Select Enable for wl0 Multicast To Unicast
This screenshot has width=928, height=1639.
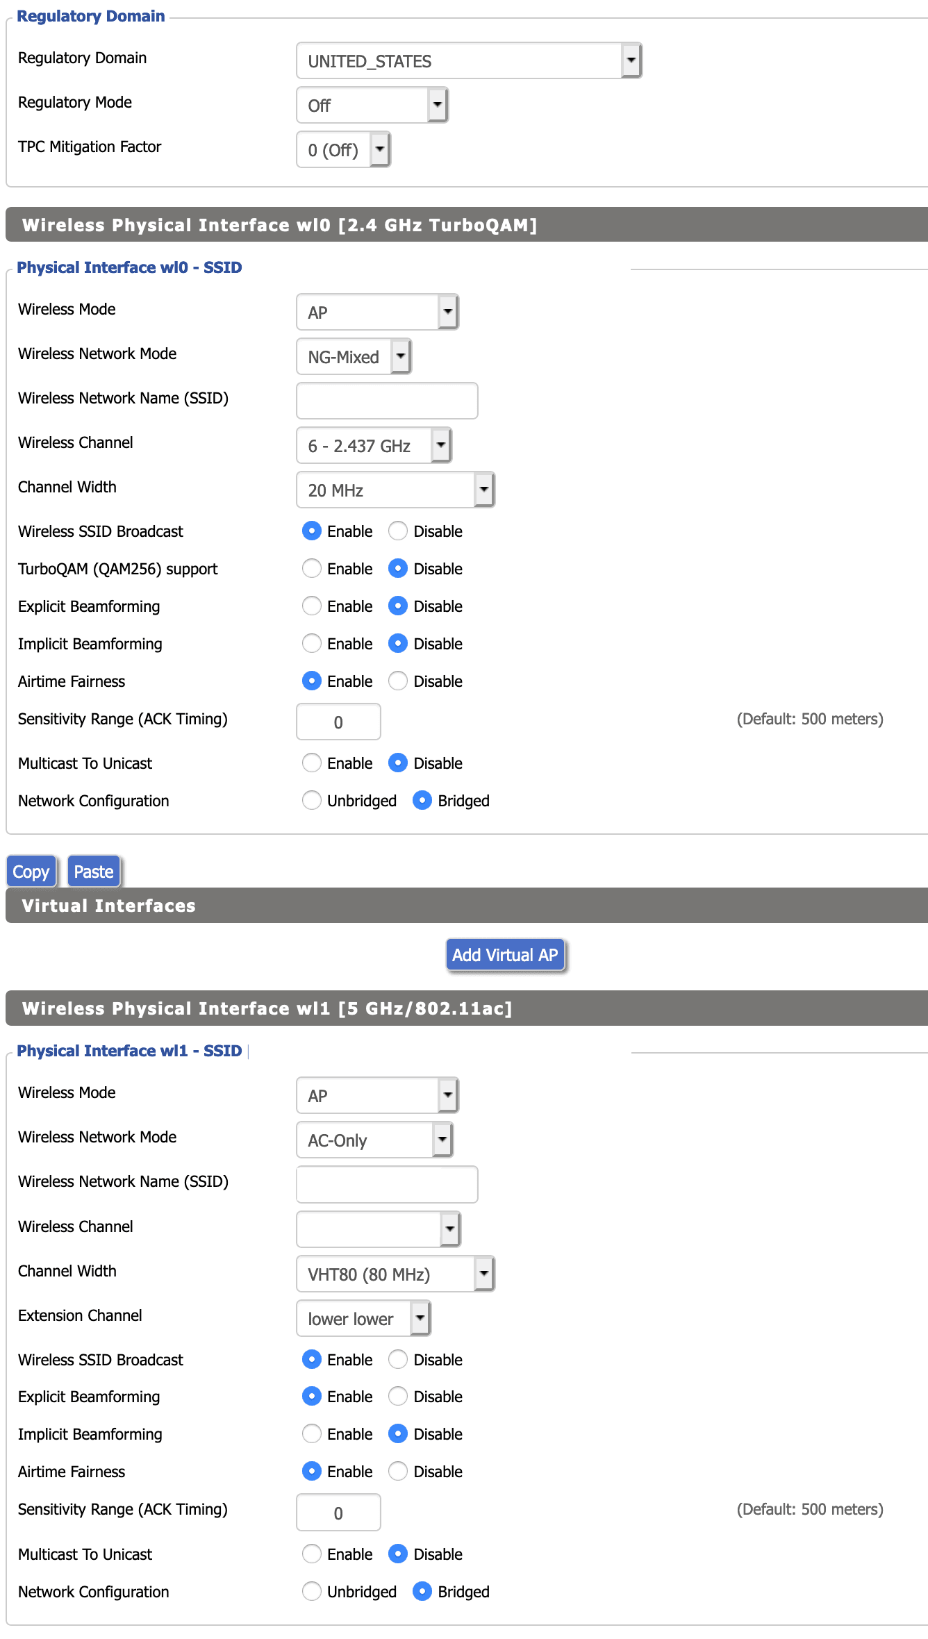click(312, 763)
